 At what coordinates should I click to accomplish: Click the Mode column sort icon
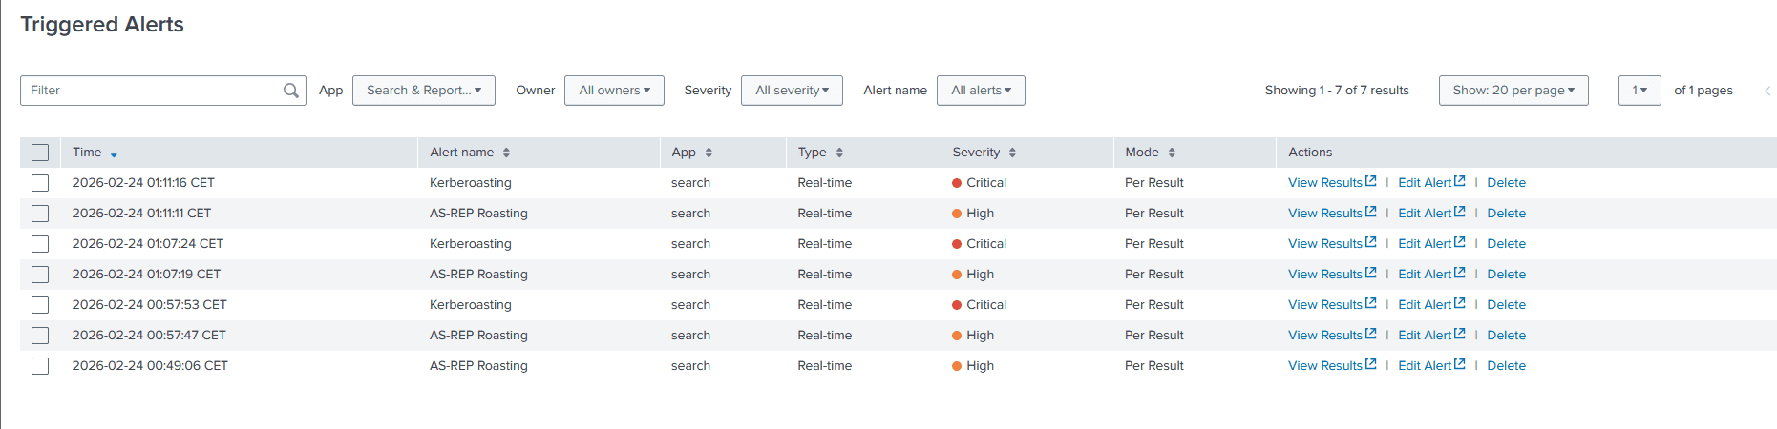(x=1172, y=153)
